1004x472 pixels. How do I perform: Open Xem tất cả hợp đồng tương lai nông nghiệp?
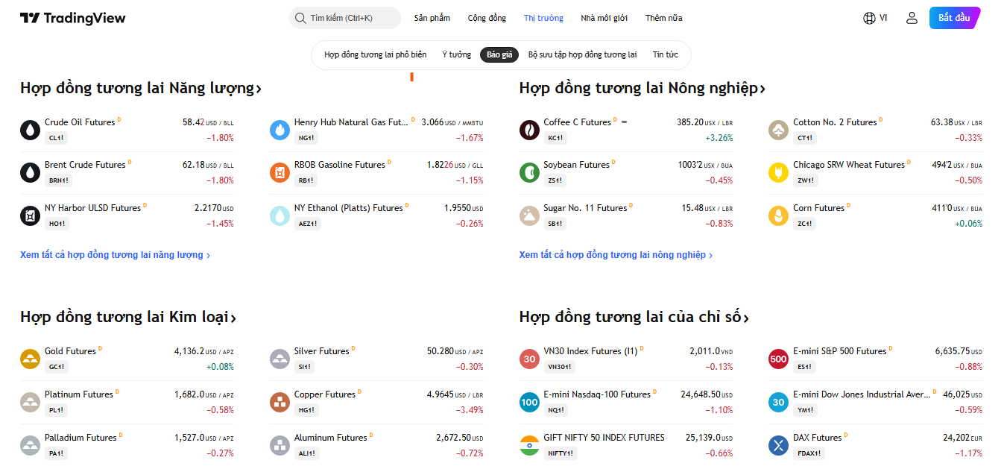pos(616,255)
